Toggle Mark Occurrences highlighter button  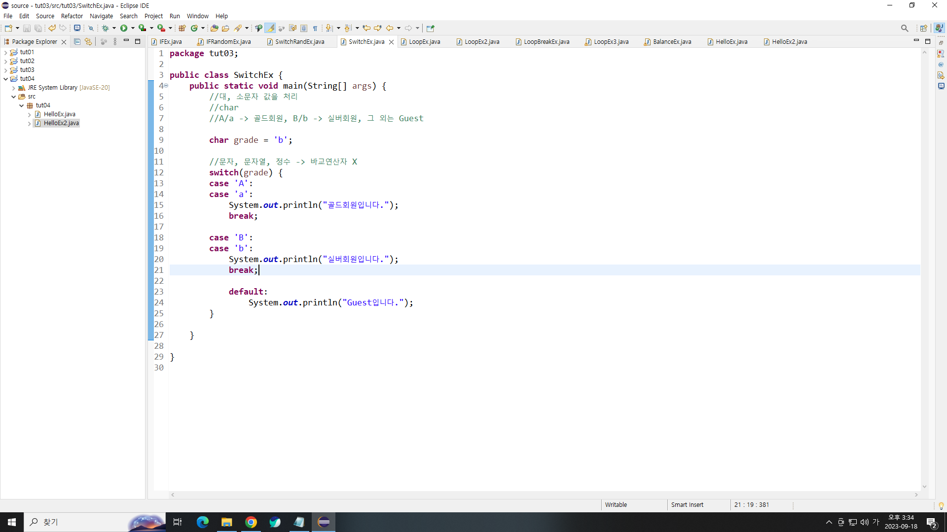point(270,28)
